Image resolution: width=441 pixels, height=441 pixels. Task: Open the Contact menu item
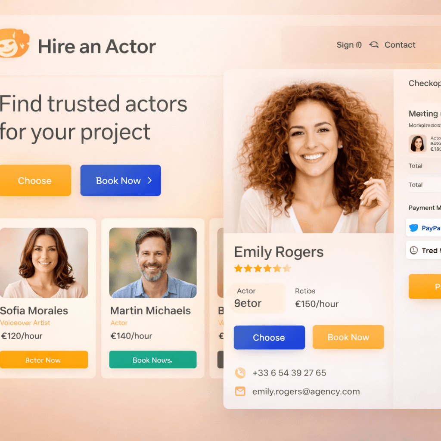pyautogui.click(x=400, y=45)
